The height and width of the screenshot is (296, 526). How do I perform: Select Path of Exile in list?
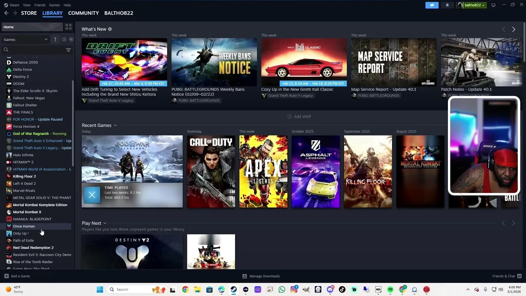[x=23, y=240]
